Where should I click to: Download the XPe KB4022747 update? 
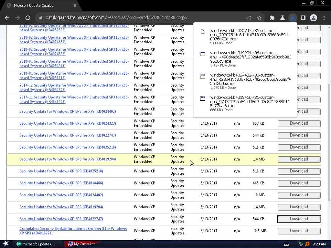click(299, 135)
